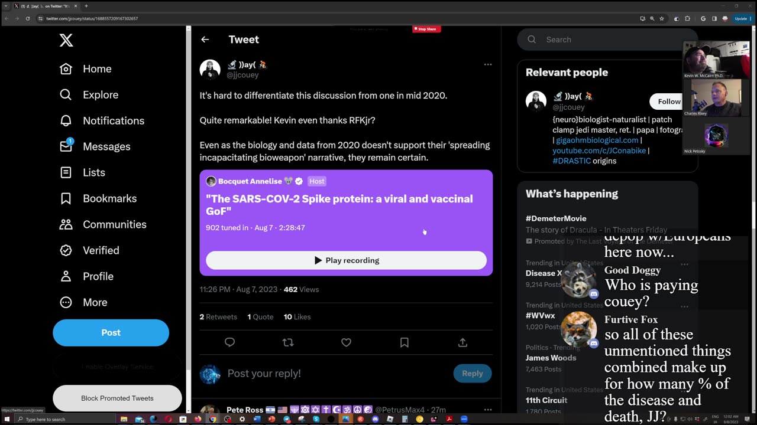Open Spike protein Space title card
This screenshot has height=425, width=757.
[x=339, y=204]
